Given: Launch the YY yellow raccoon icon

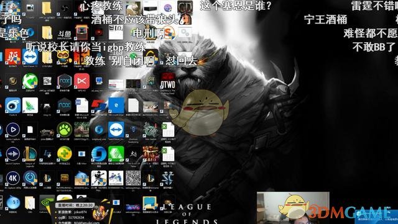Looking at the screenshot, I should tap(64, 56).
